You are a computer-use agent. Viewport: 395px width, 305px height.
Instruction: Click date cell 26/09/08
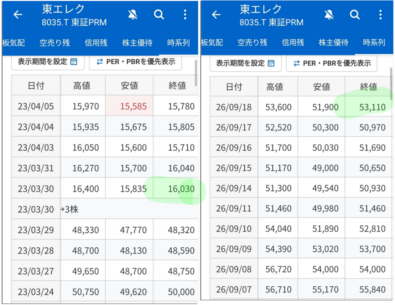pyautogui.click(x=234, y=269)
